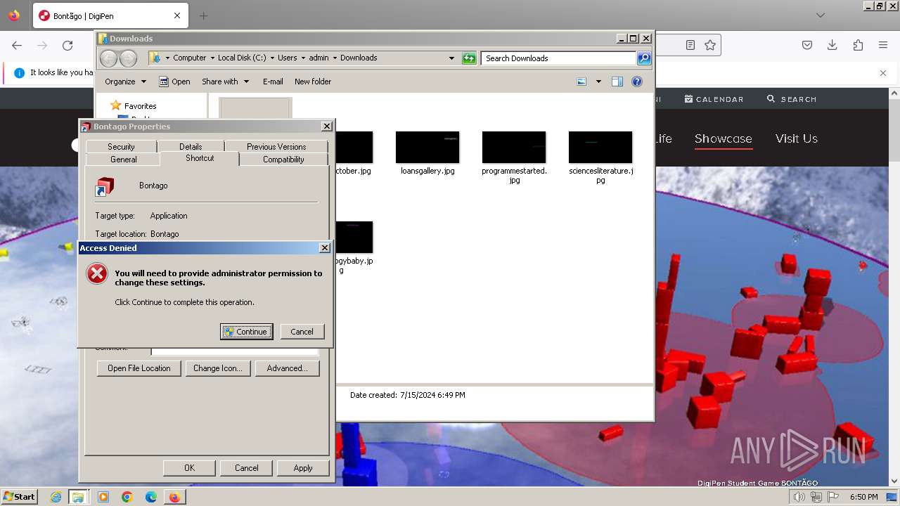Image resolution: width=900 pixels, height=506 pixels.
Task: Click Continue in the Access Denied dialog
Action: [246, 332]
